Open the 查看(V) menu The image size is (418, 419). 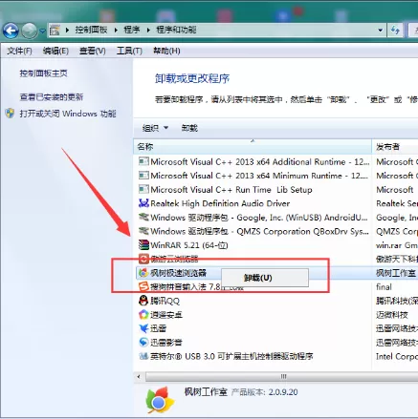pos(93,51)
